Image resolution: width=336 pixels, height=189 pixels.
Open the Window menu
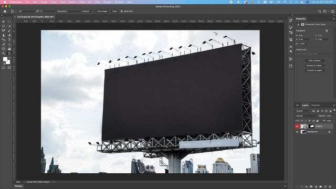tap(119, 2)
